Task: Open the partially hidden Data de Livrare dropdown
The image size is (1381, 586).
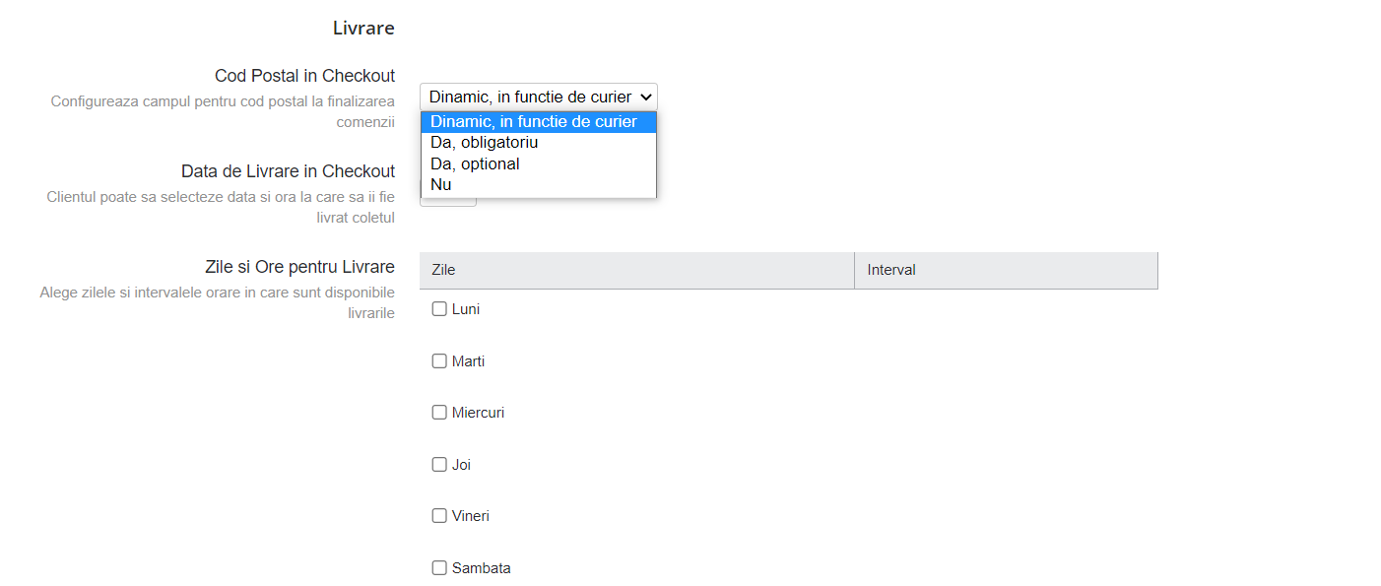Action: [x=448, y=202]
